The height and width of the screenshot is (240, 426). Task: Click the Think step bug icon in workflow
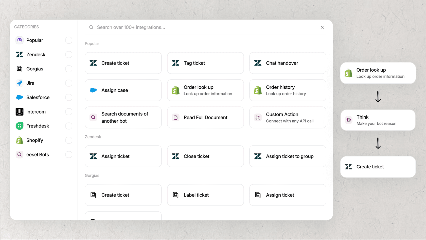point(349,120)
